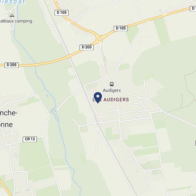Select the CR 13 road badge

(30, 139)
